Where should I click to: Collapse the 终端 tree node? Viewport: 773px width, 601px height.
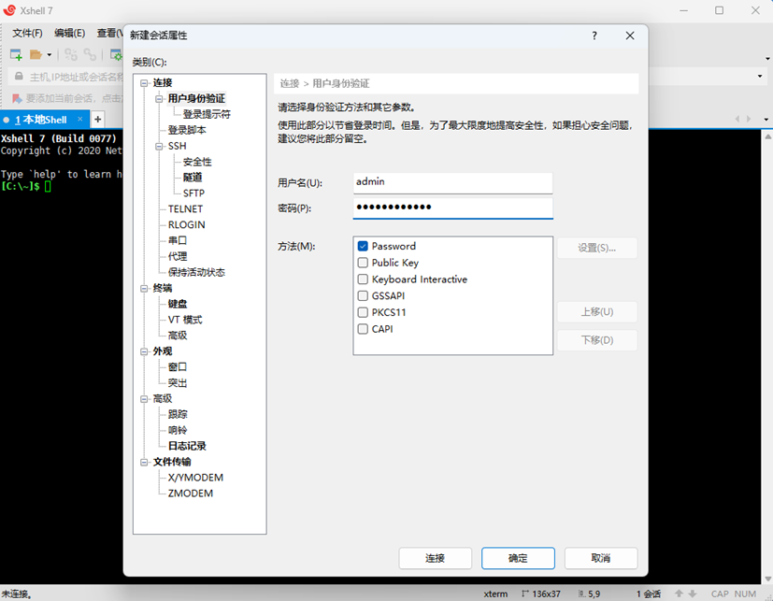[144, 288]
